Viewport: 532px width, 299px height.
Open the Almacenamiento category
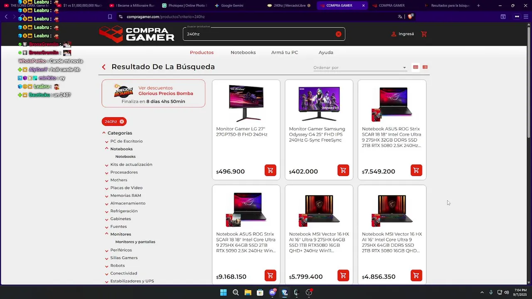click(128, 203)
